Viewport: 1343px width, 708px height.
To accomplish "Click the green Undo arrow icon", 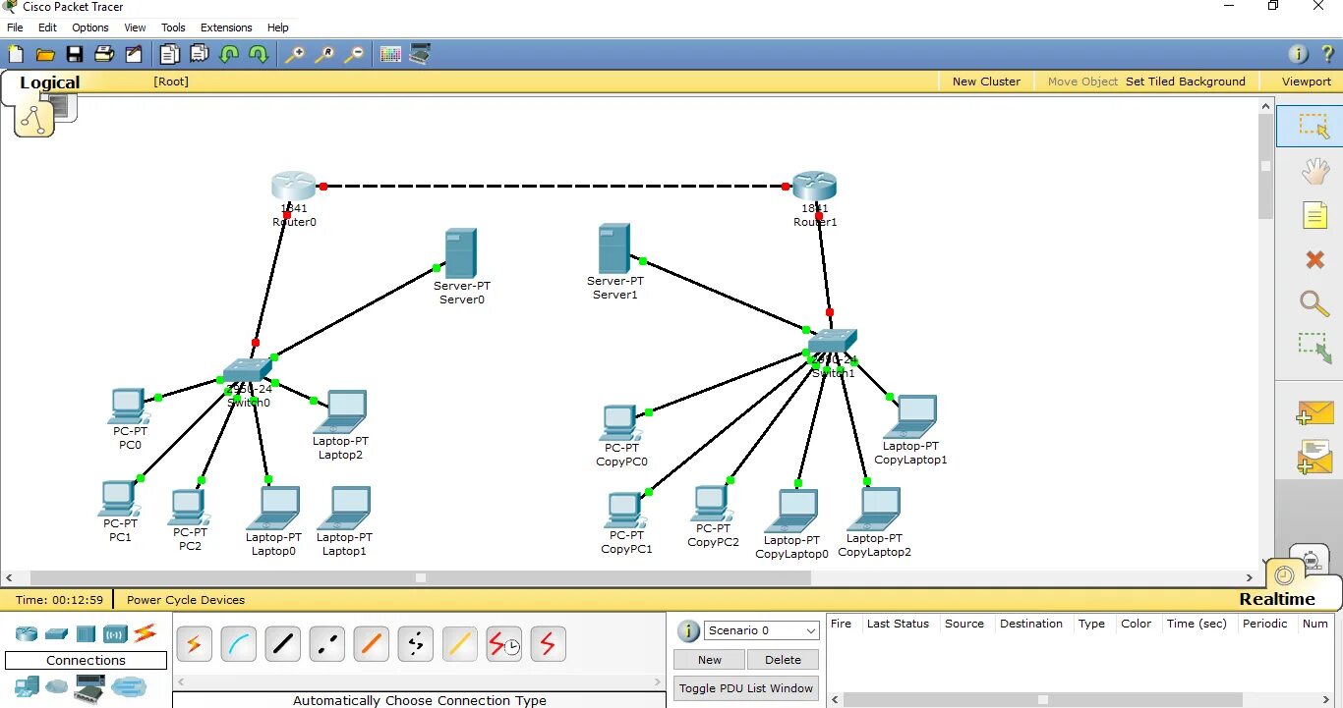I will (229, 54).
